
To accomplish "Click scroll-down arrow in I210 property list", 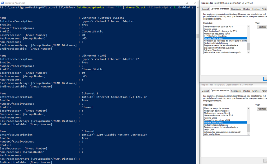I will [x=248, y=134].
